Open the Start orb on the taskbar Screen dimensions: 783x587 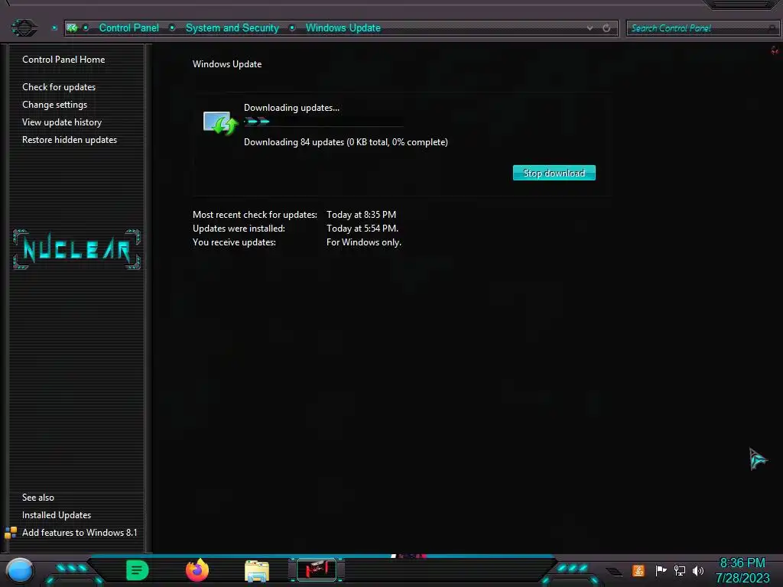pyautogui.click(x=20, y=570)
